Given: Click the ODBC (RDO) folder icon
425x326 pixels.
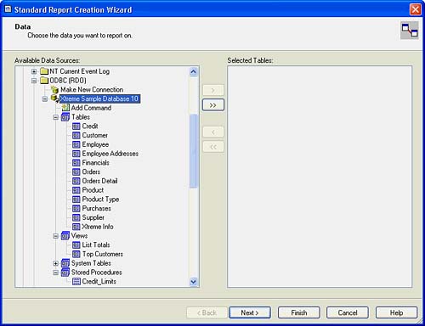Looking at the screenshot, I should click(x=44, y=81).
